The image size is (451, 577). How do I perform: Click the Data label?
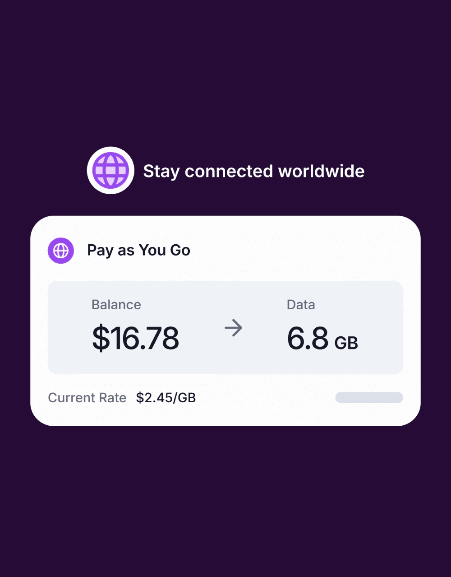point(301,305)
